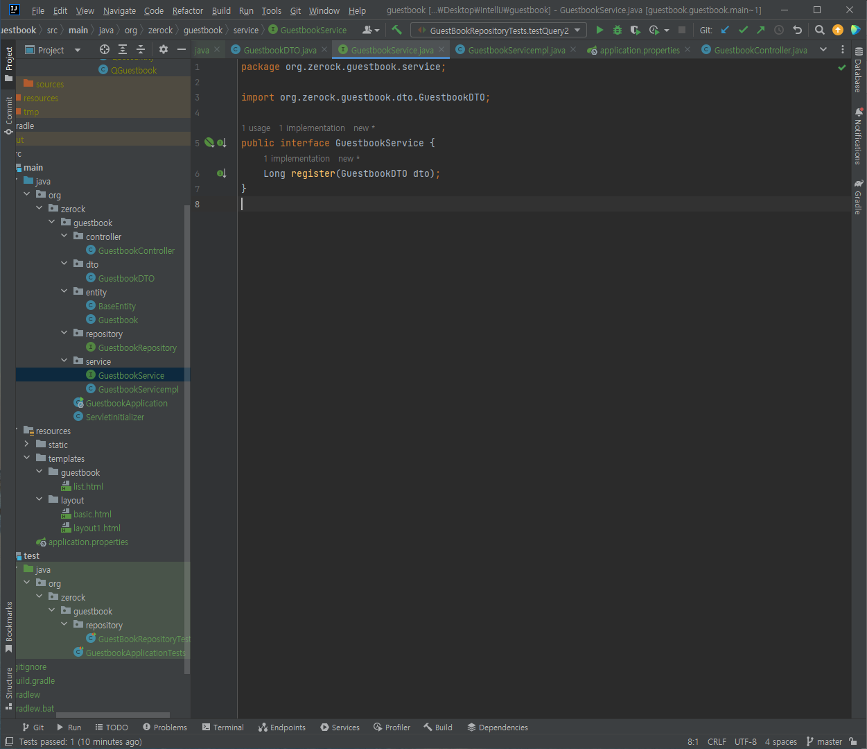The image size is (867, 749).
Task: Hide the Project tool window
Action: point(182,49)
